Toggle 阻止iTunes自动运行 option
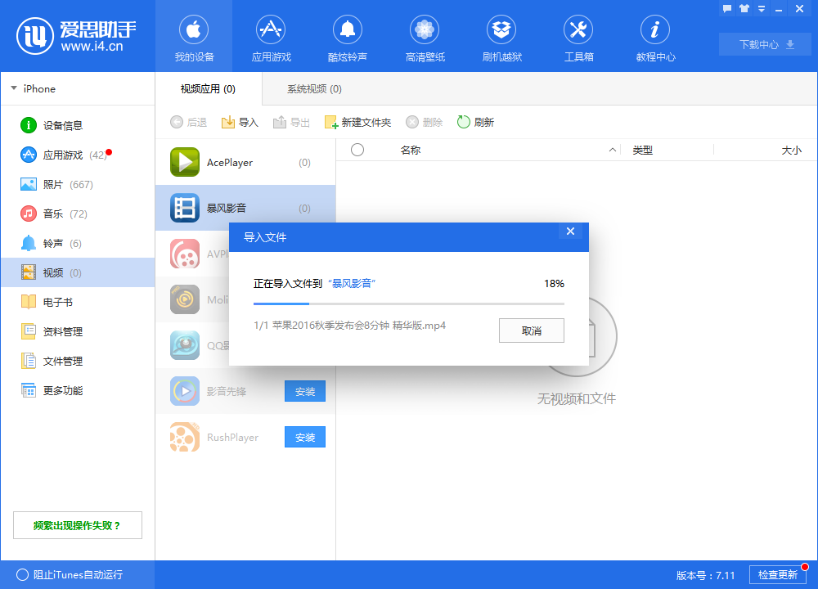The image size is (818, 589). pyautogui.click(x=70, y=574)
